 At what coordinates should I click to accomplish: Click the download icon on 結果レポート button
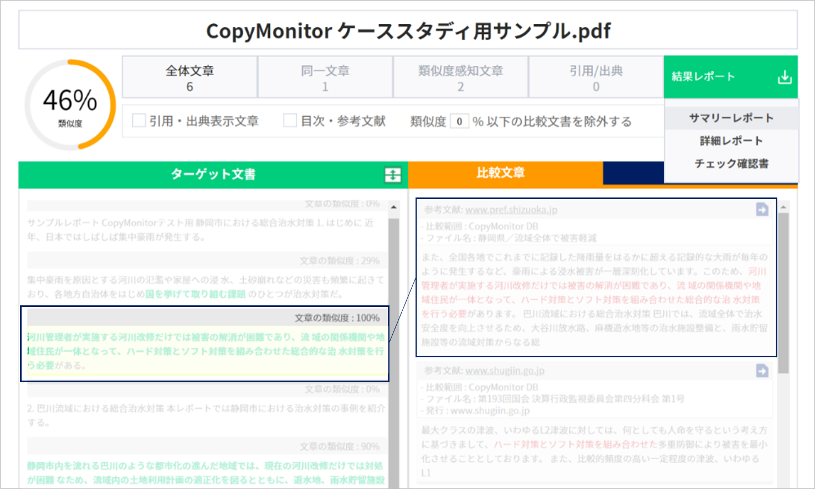[x=785, y=77]
